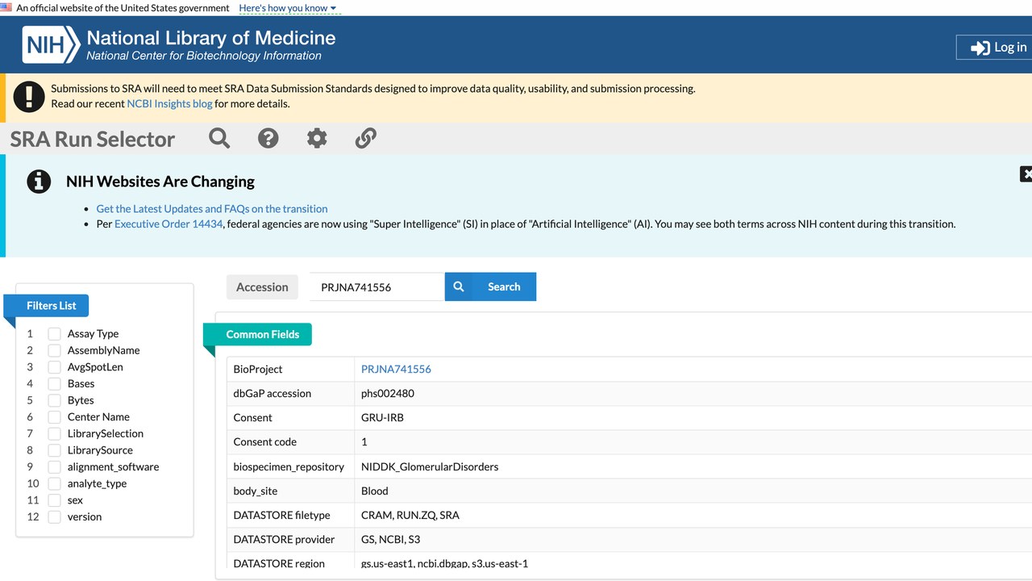This screenshot has height=581, width=1032.
Task: Enable the Assay Type filter checkbox
Action: pos(54,334)
